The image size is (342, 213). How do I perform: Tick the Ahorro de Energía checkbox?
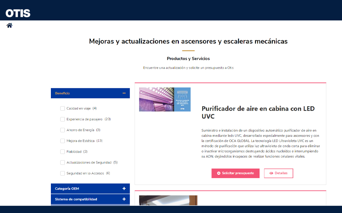point(63,130)
